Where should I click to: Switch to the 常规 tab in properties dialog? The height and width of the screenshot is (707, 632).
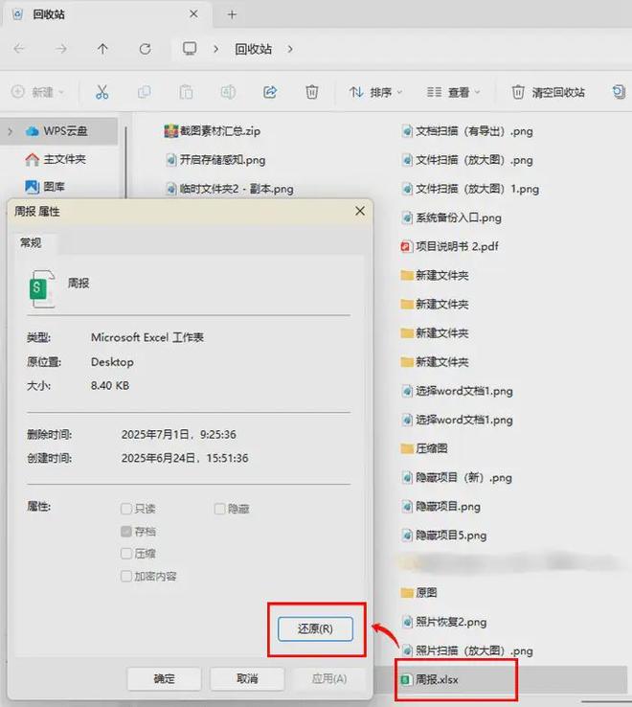pos(31,243)
